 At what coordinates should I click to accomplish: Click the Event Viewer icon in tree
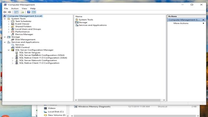(x=13, y=24)
